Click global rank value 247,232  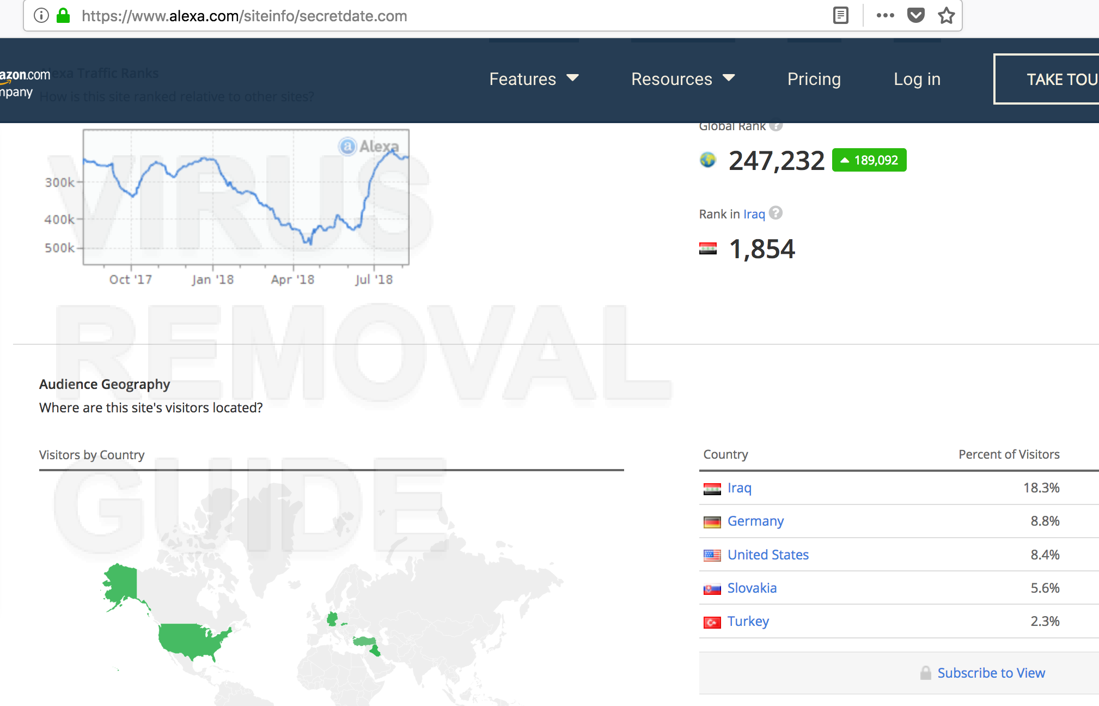(x=777, y=161)
